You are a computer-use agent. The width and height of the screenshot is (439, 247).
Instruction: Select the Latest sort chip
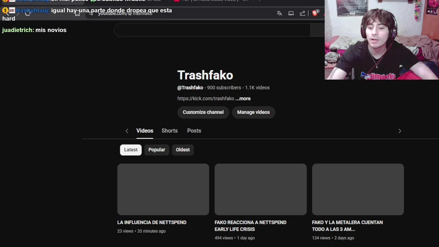[x=131, y=150]
